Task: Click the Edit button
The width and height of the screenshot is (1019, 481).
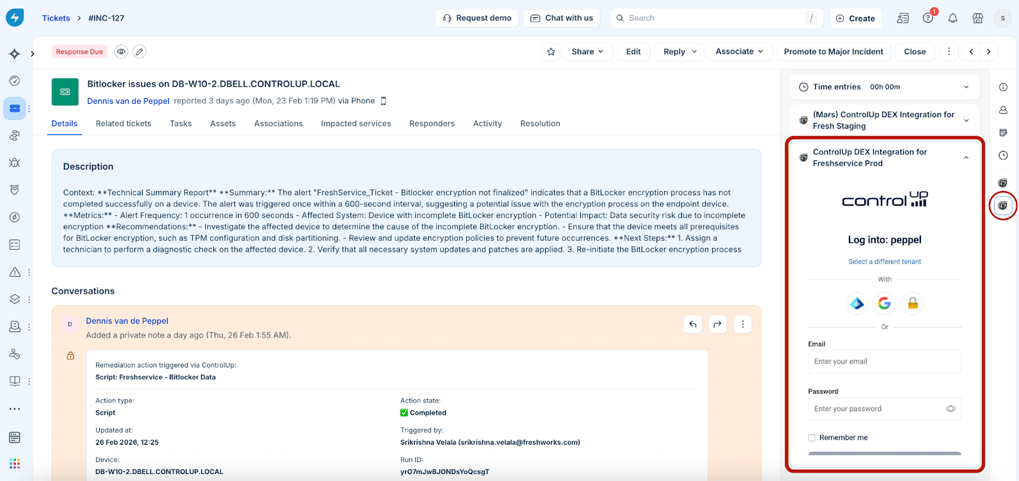Action: (x=634, y=52)
